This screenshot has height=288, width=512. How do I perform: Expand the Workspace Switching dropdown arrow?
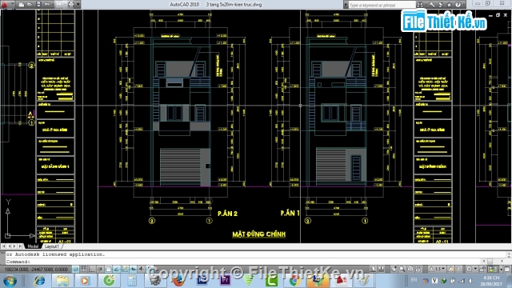pyautogui.click(x=476, y=270)
